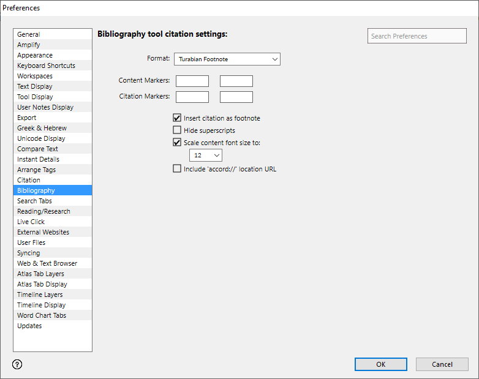Enable the Hide superscripts checkbox
Screen dimensions: 479x379
coord(177,130)
